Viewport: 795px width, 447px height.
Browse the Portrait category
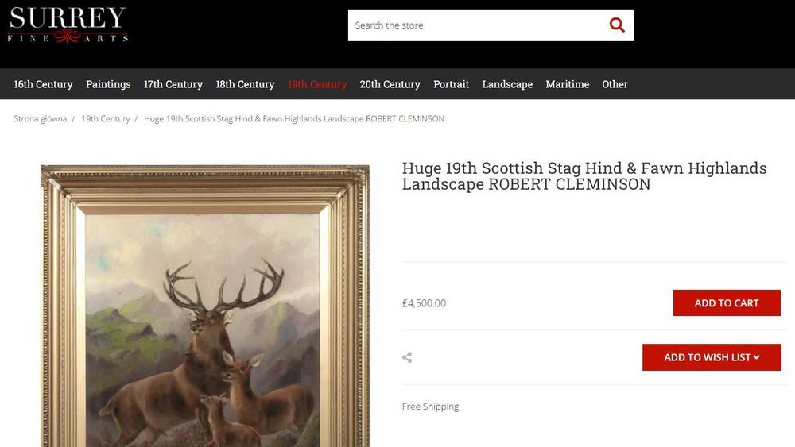click(x=451, y=84)
